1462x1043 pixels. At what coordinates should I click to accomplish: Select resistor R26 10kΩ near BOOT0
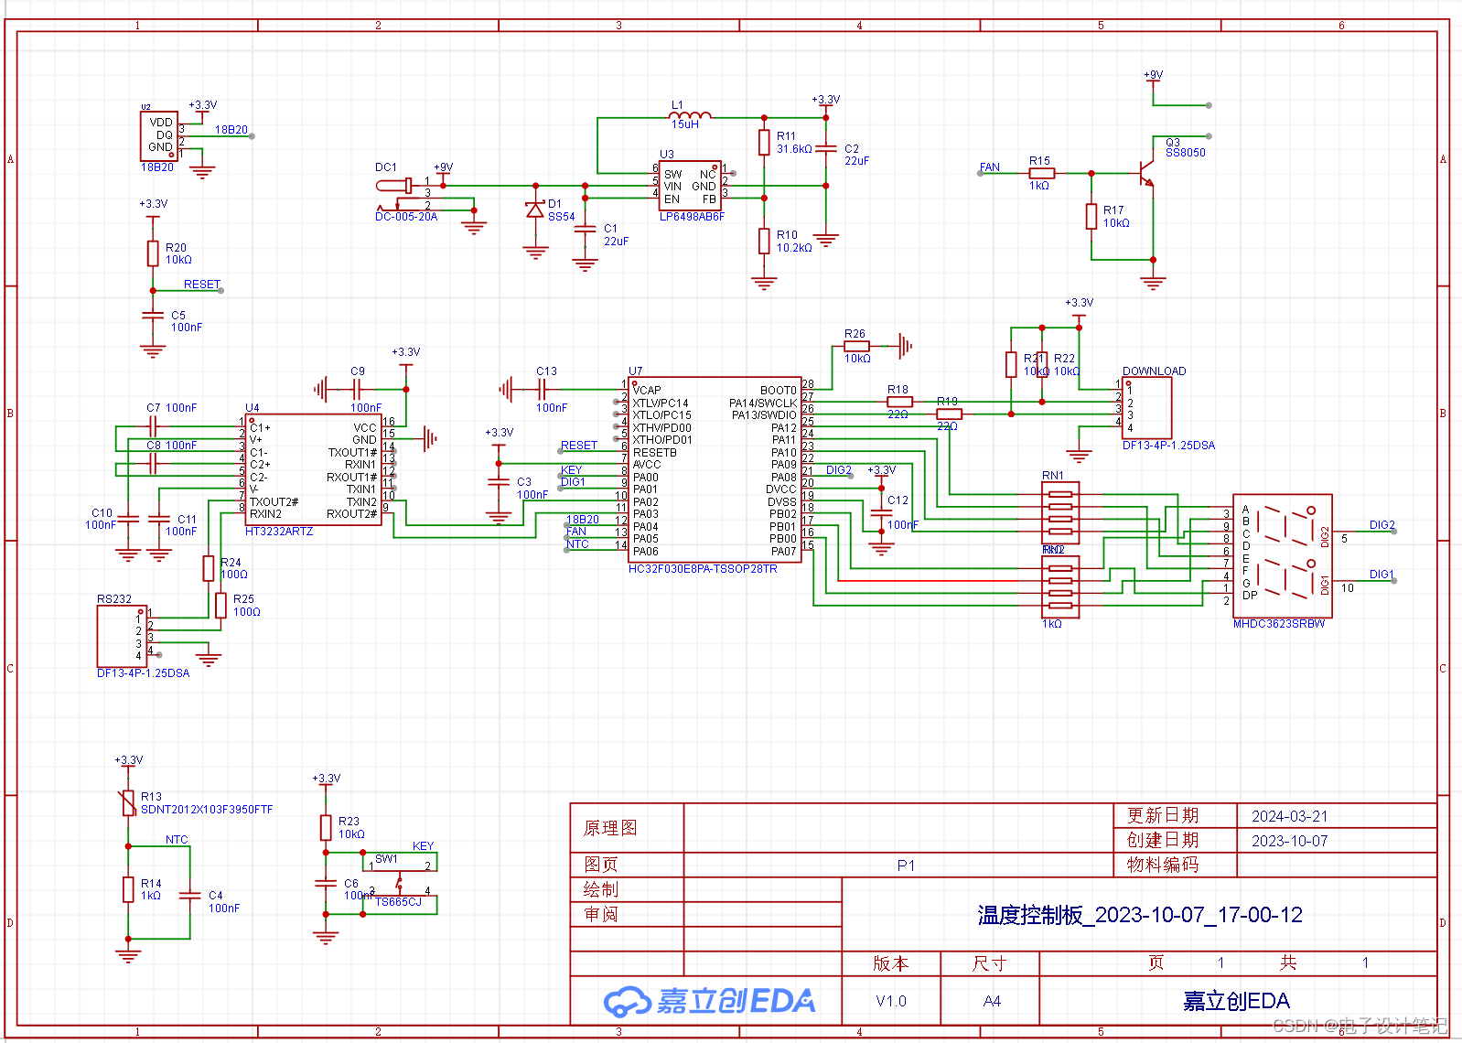click(856, 346)
